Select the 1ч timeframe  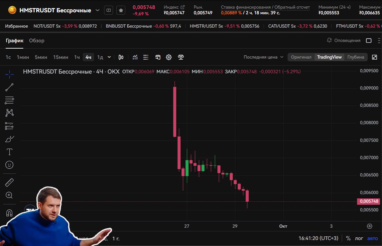(77, 57)
